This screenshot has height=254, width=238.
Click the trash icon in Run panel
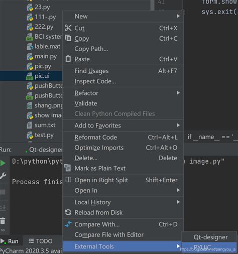pos(3,221)
